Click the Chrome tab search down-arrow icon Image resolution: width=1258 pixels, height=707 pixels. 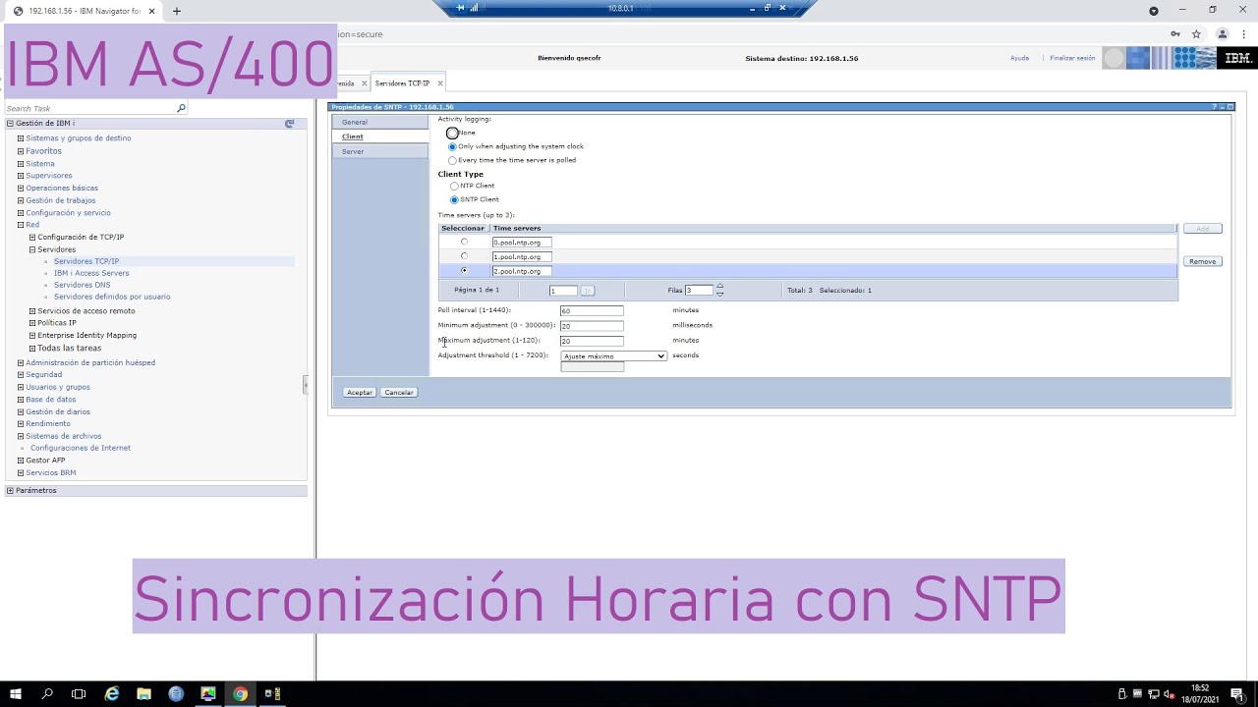point(1154,11)
